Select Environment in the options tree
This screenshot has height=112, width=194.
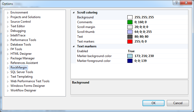pyautogui.click(x=19, y=12)
